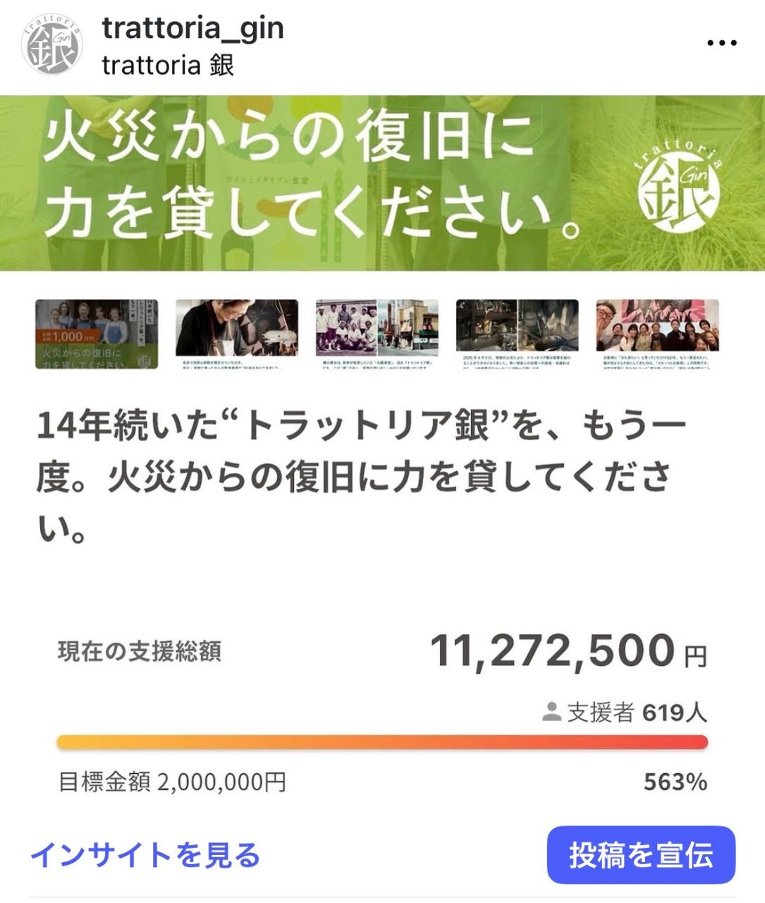Image resolution: width=765 pixels, height=903 pixels.
Task: Tap the trattoria_gin profile avatar
Action: click(x=54, y=47)
